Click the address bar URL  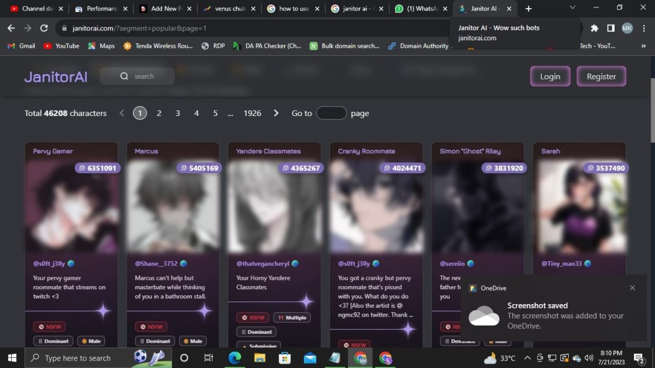140,28
